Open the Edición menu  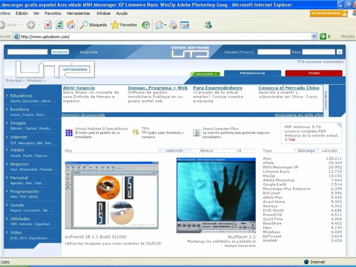point(21,13)
